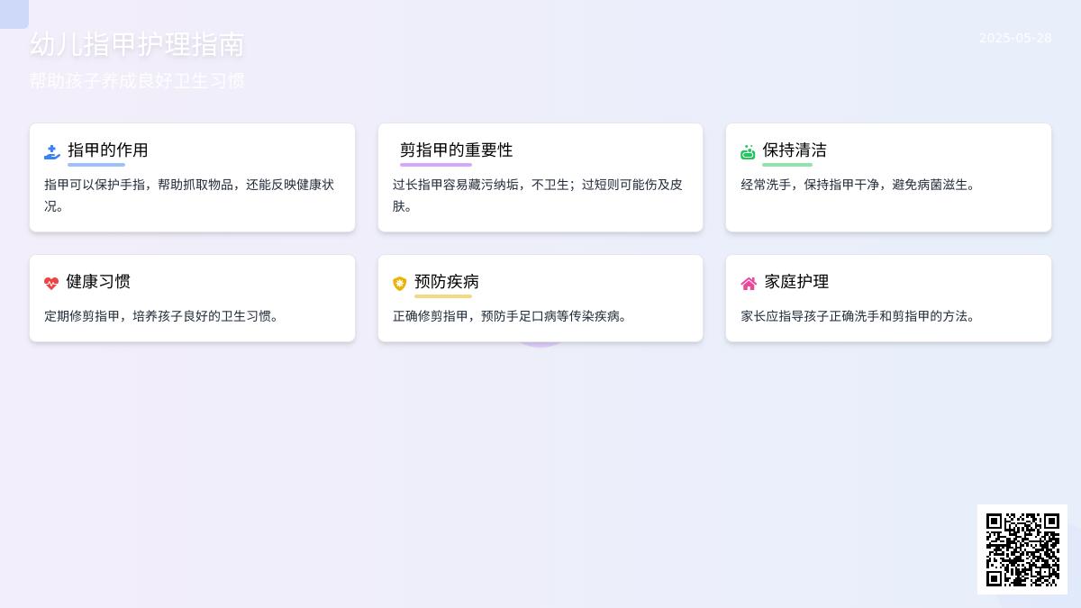Click the pink house icon beside 家庭护理
Image resolution: width=1081 pixels, height=608 pixels.
point(749,284)
